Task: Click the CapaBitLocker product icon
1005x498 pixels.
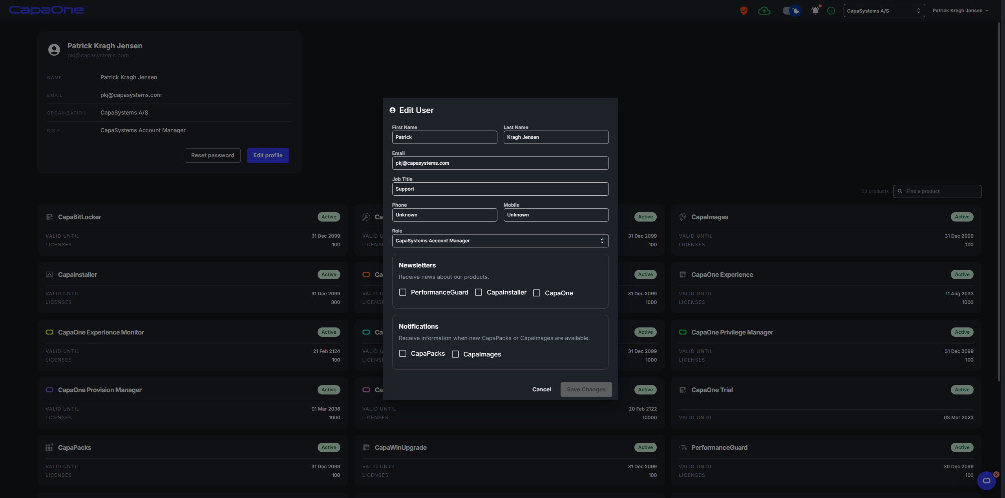Action: click(x=49, y=217)
